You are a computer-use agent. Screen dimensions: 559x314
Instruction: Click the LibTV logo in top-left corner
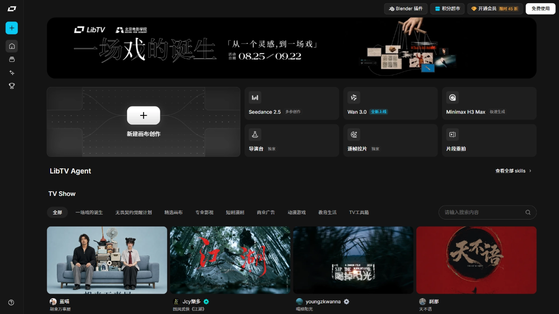click(12, 9)
